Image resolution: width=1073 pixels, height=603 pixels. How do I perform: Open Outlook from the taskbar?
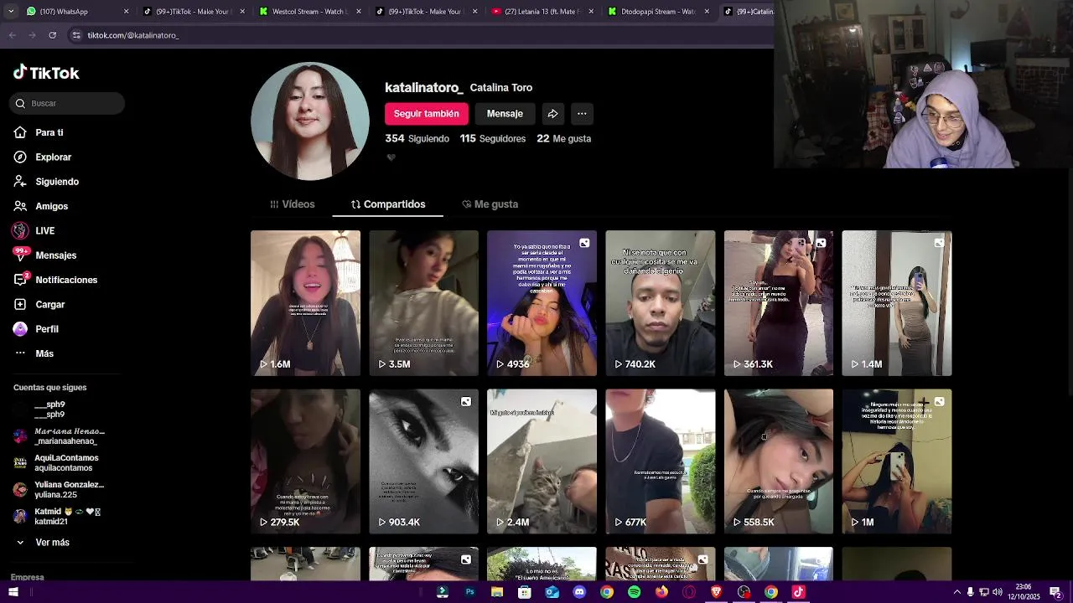point(552,592)
